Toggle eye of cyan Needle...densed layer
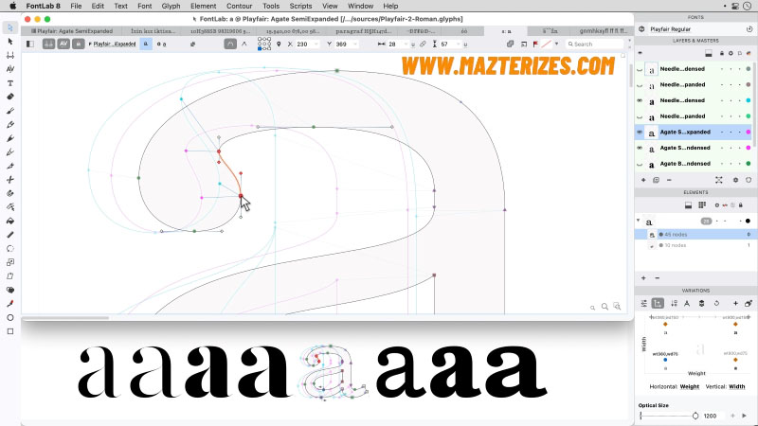The width and height of the screenshot is (758, 426). [641, 100]
